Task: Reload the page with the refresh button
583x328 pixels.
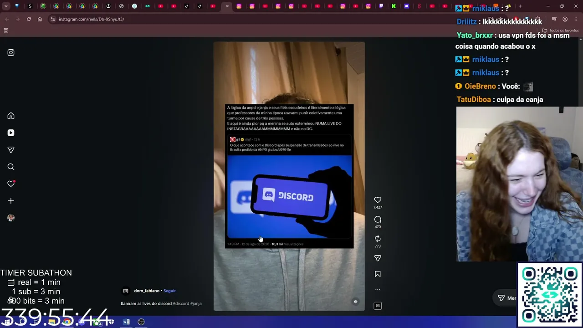Action: [x=29, y=19]
